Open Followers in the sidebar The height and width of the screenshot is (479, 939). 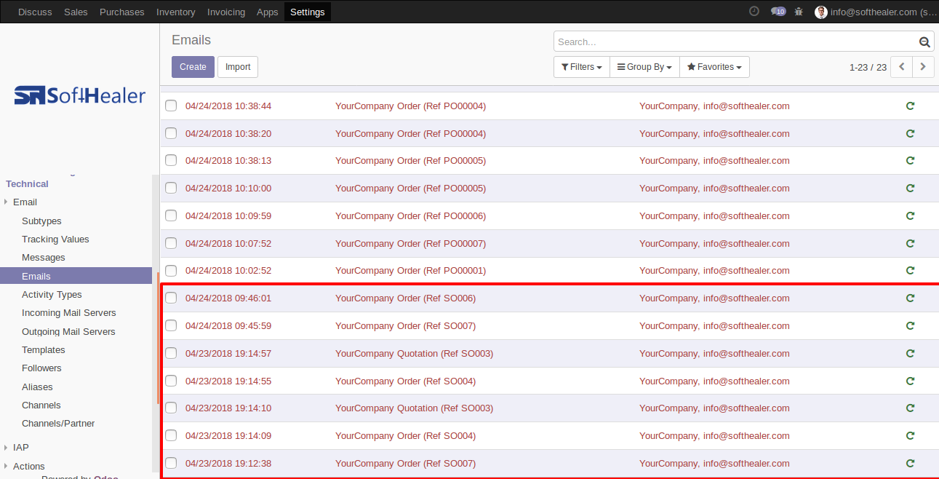[x=41, y=368]
